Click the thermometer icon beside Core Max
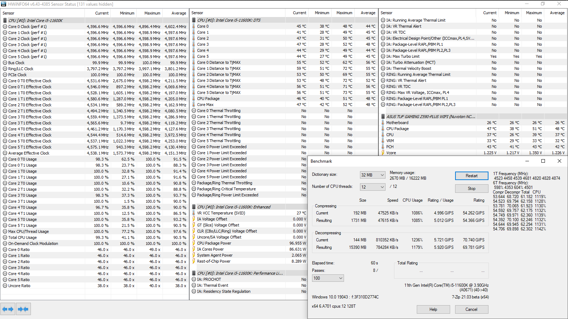Viewport: 568px width, 319px height. click(194, 105)
